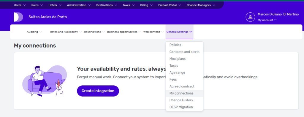This screenshot has width=304, height=117.
Task: Click the company logo icon
Action: 18,17
